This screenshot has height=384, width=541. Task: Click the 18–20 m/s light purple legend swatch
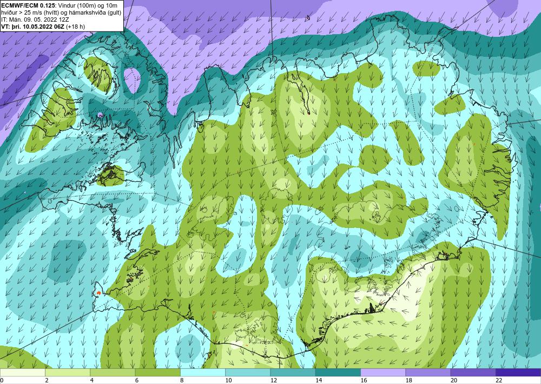click(x=428, y=372)
